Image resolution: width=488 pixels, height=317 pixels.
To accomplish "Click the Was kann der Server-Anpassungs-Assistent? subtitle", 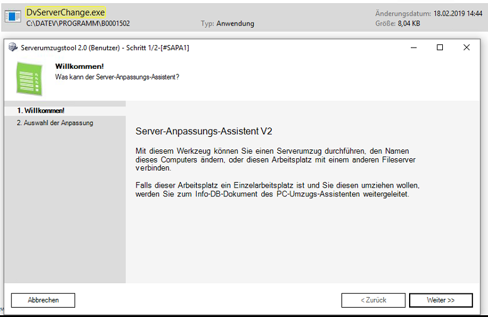I will click(x=117, y=77).
